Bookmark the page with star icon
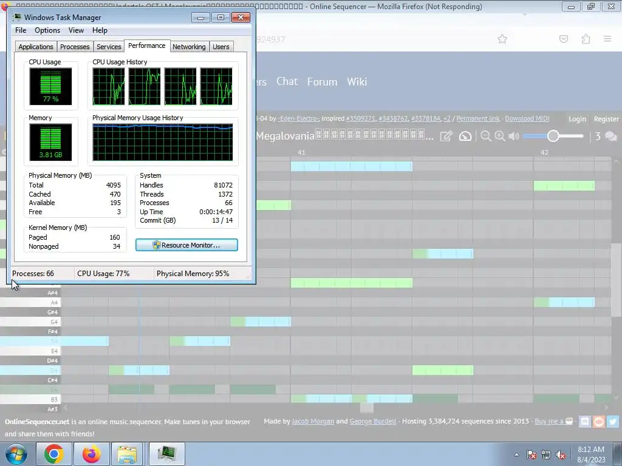The height and width of the screenshot is (466, 622). 502,39
